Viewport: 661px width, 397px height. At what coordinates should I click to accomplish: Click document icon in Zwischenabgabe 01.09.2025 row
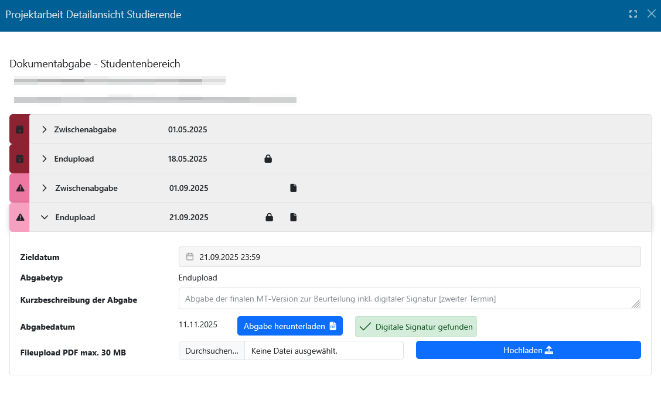point(294,188)
